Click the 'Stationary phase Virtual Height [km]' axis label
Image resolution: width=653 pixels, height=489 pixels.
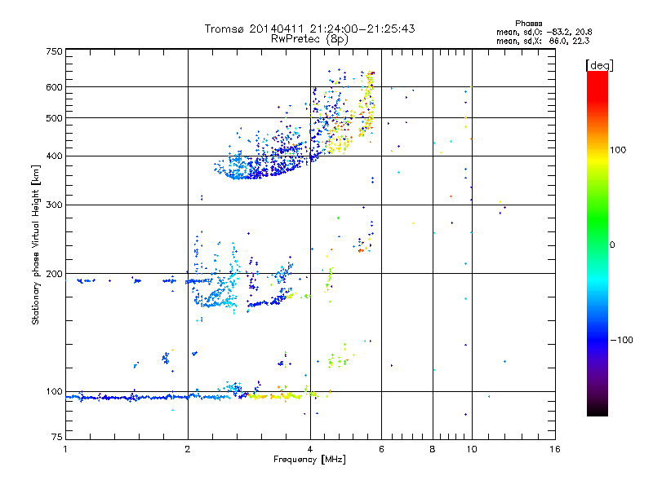pyautogui.click(x=35, y=244)
